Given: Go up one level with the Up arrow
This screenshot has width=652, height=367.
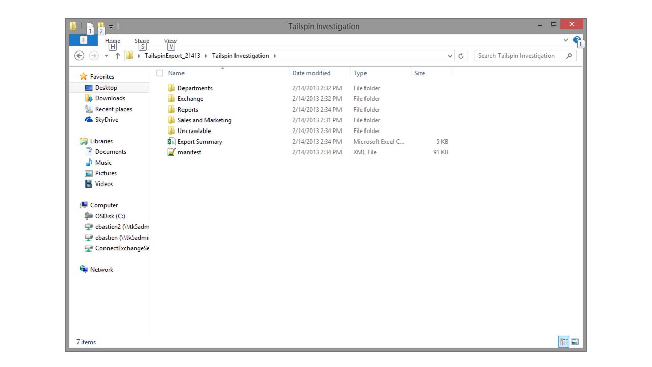Looking at the screenshot, I should (117, 56).
